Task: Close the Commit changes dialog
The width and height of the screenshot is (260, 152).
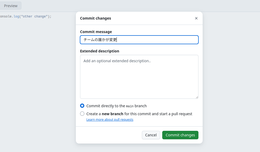Action: (196, 18)
